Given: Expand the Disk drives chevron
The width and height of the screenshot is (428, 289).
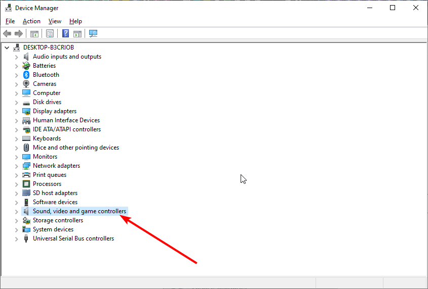Looking at the screenshot, I should 16,102.
